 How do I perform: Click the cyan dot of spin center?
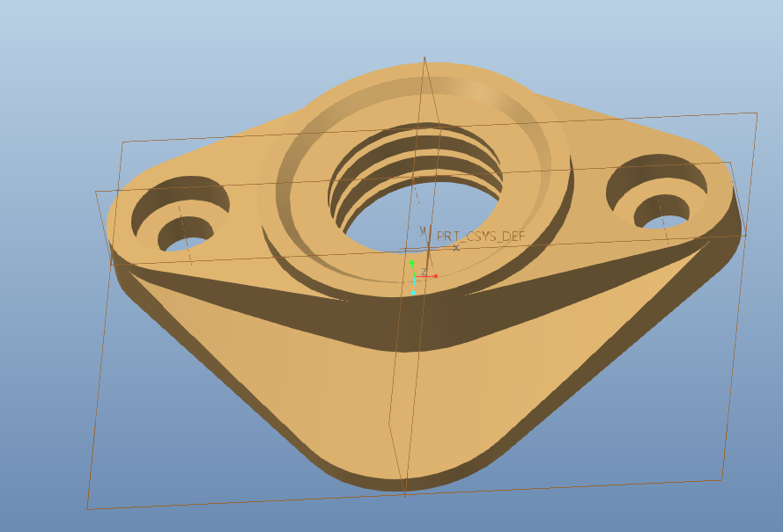[413, 293]
